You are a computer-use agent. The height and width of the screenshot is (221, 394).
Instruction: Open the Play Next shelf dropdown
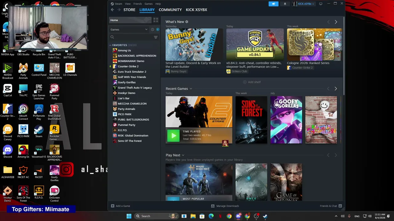[183, 155]
